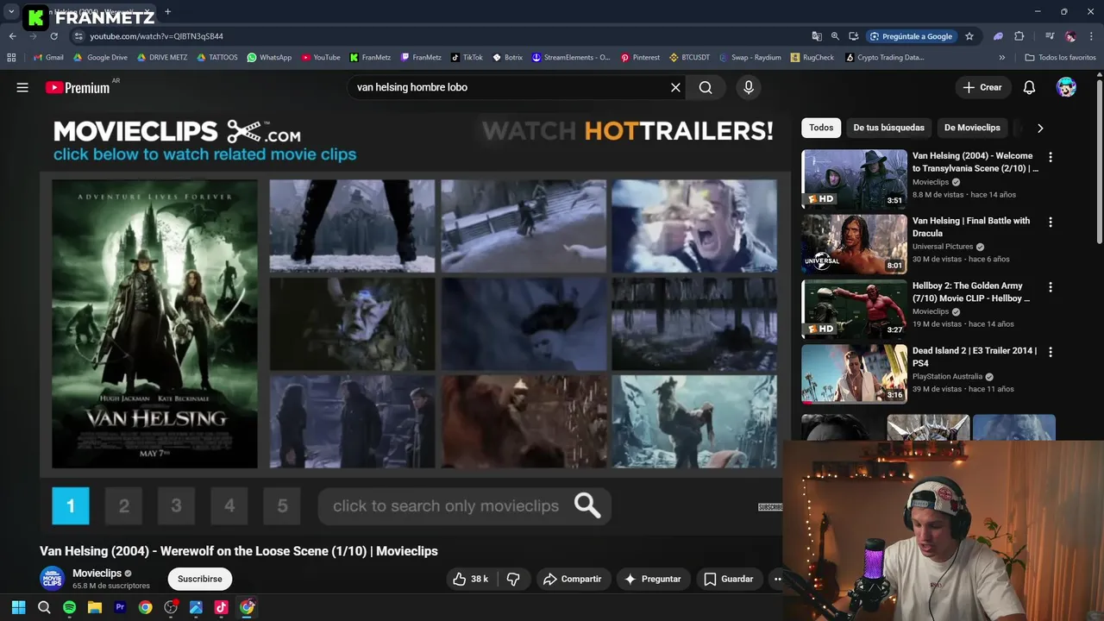Select the Todos filter chip
The image size is (1104, 621).
[x=821, y=128]
